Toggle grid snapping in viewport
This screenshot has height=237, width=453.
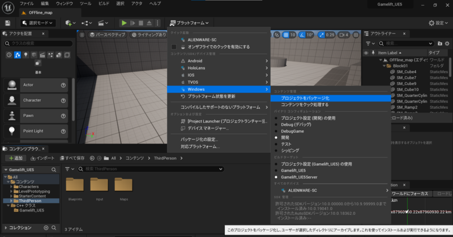286,35
